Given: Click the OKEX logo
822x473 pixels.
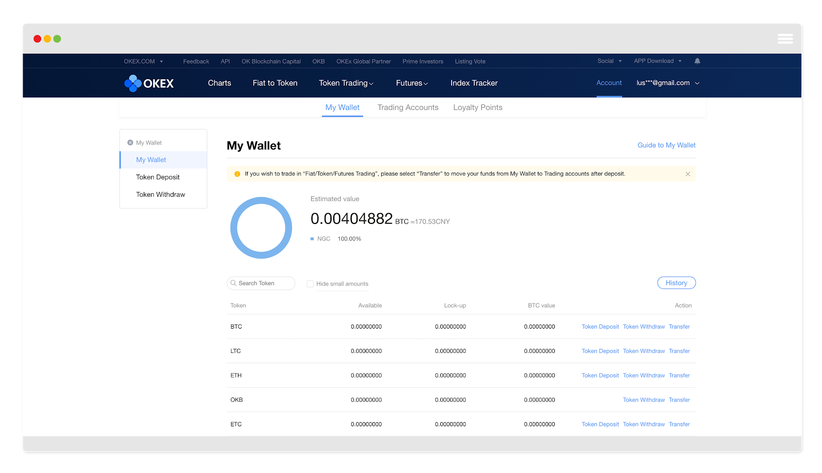Looking at the screenshot, I should 149,83.
